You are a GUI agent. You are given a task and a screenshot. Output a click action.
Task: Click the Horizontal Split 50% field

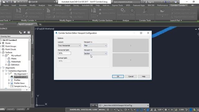click(64, 53)
